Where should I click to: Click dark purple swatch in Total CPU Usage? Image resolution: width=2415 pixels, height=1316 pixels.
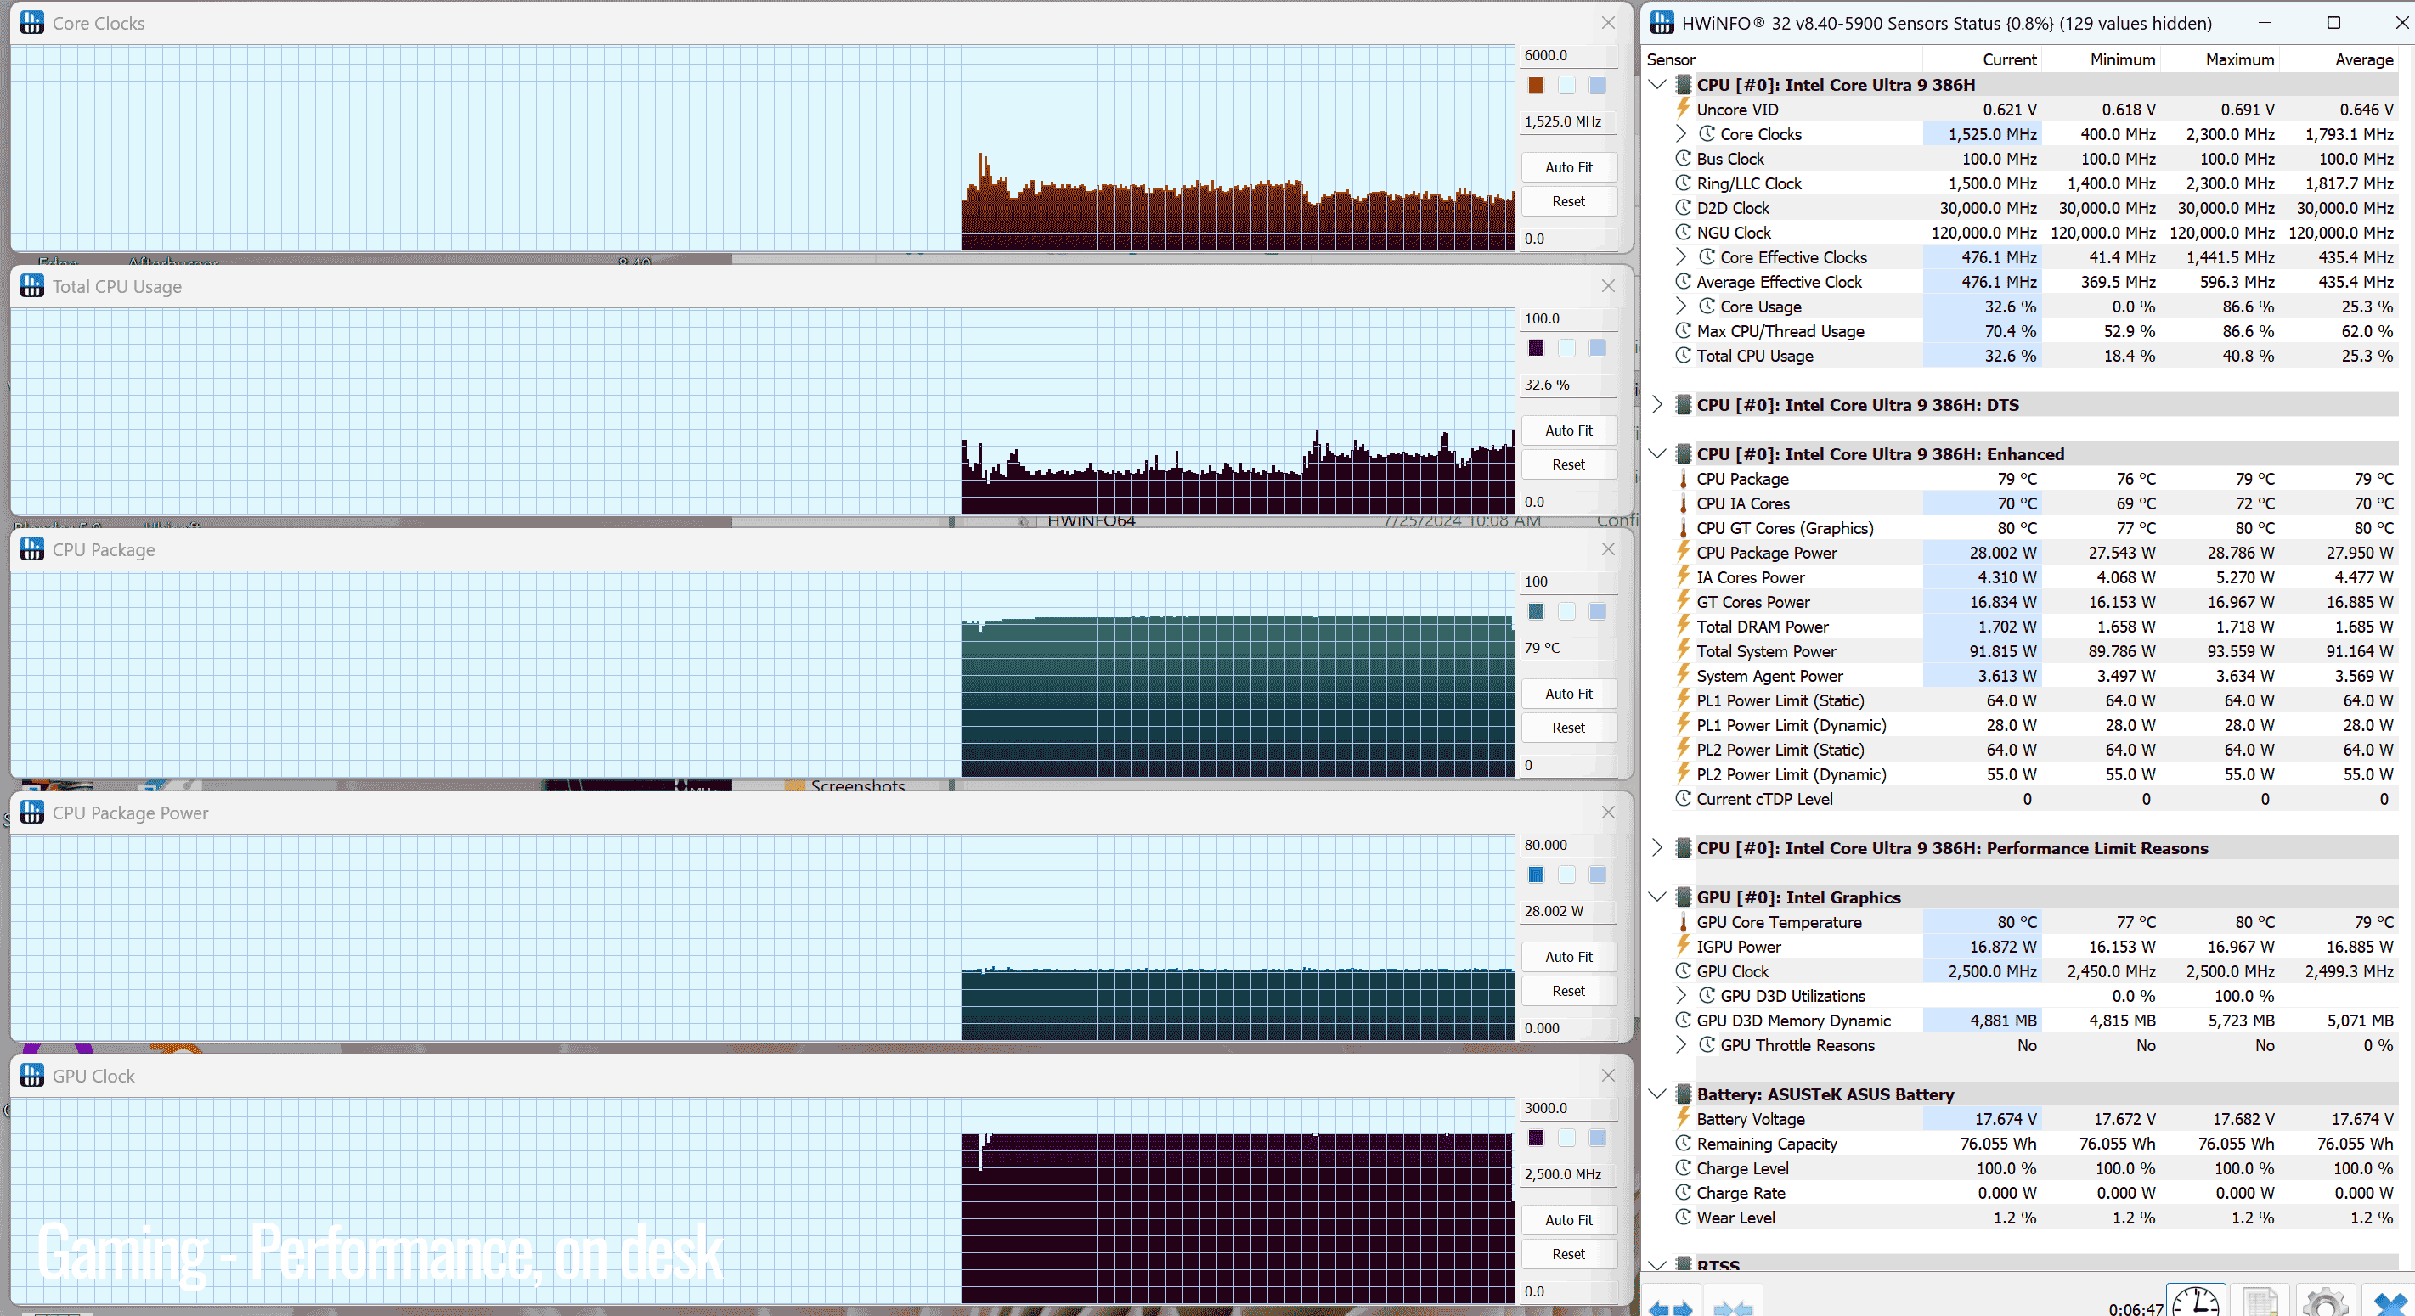coord(1536,349)
